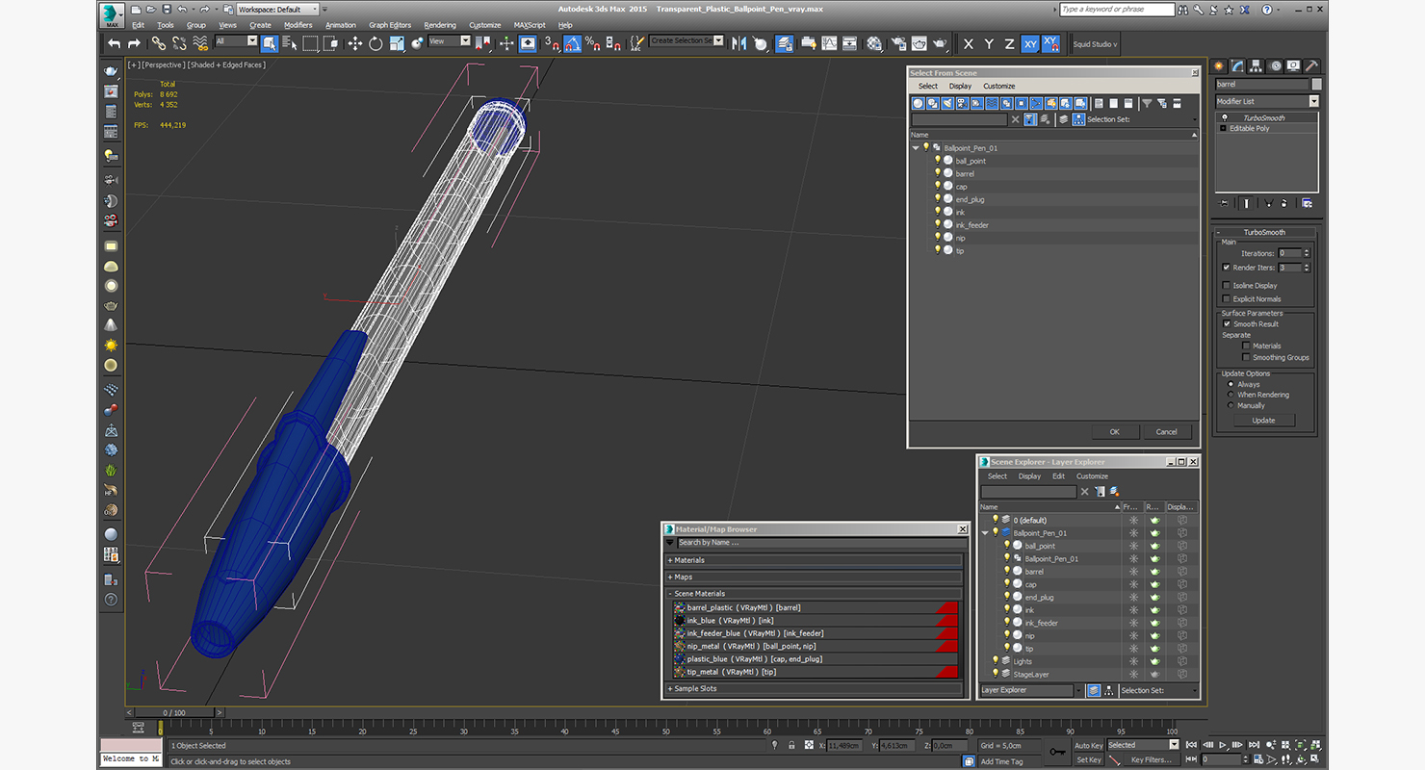Open the Create Selection Set dropdown

(687, 41)
